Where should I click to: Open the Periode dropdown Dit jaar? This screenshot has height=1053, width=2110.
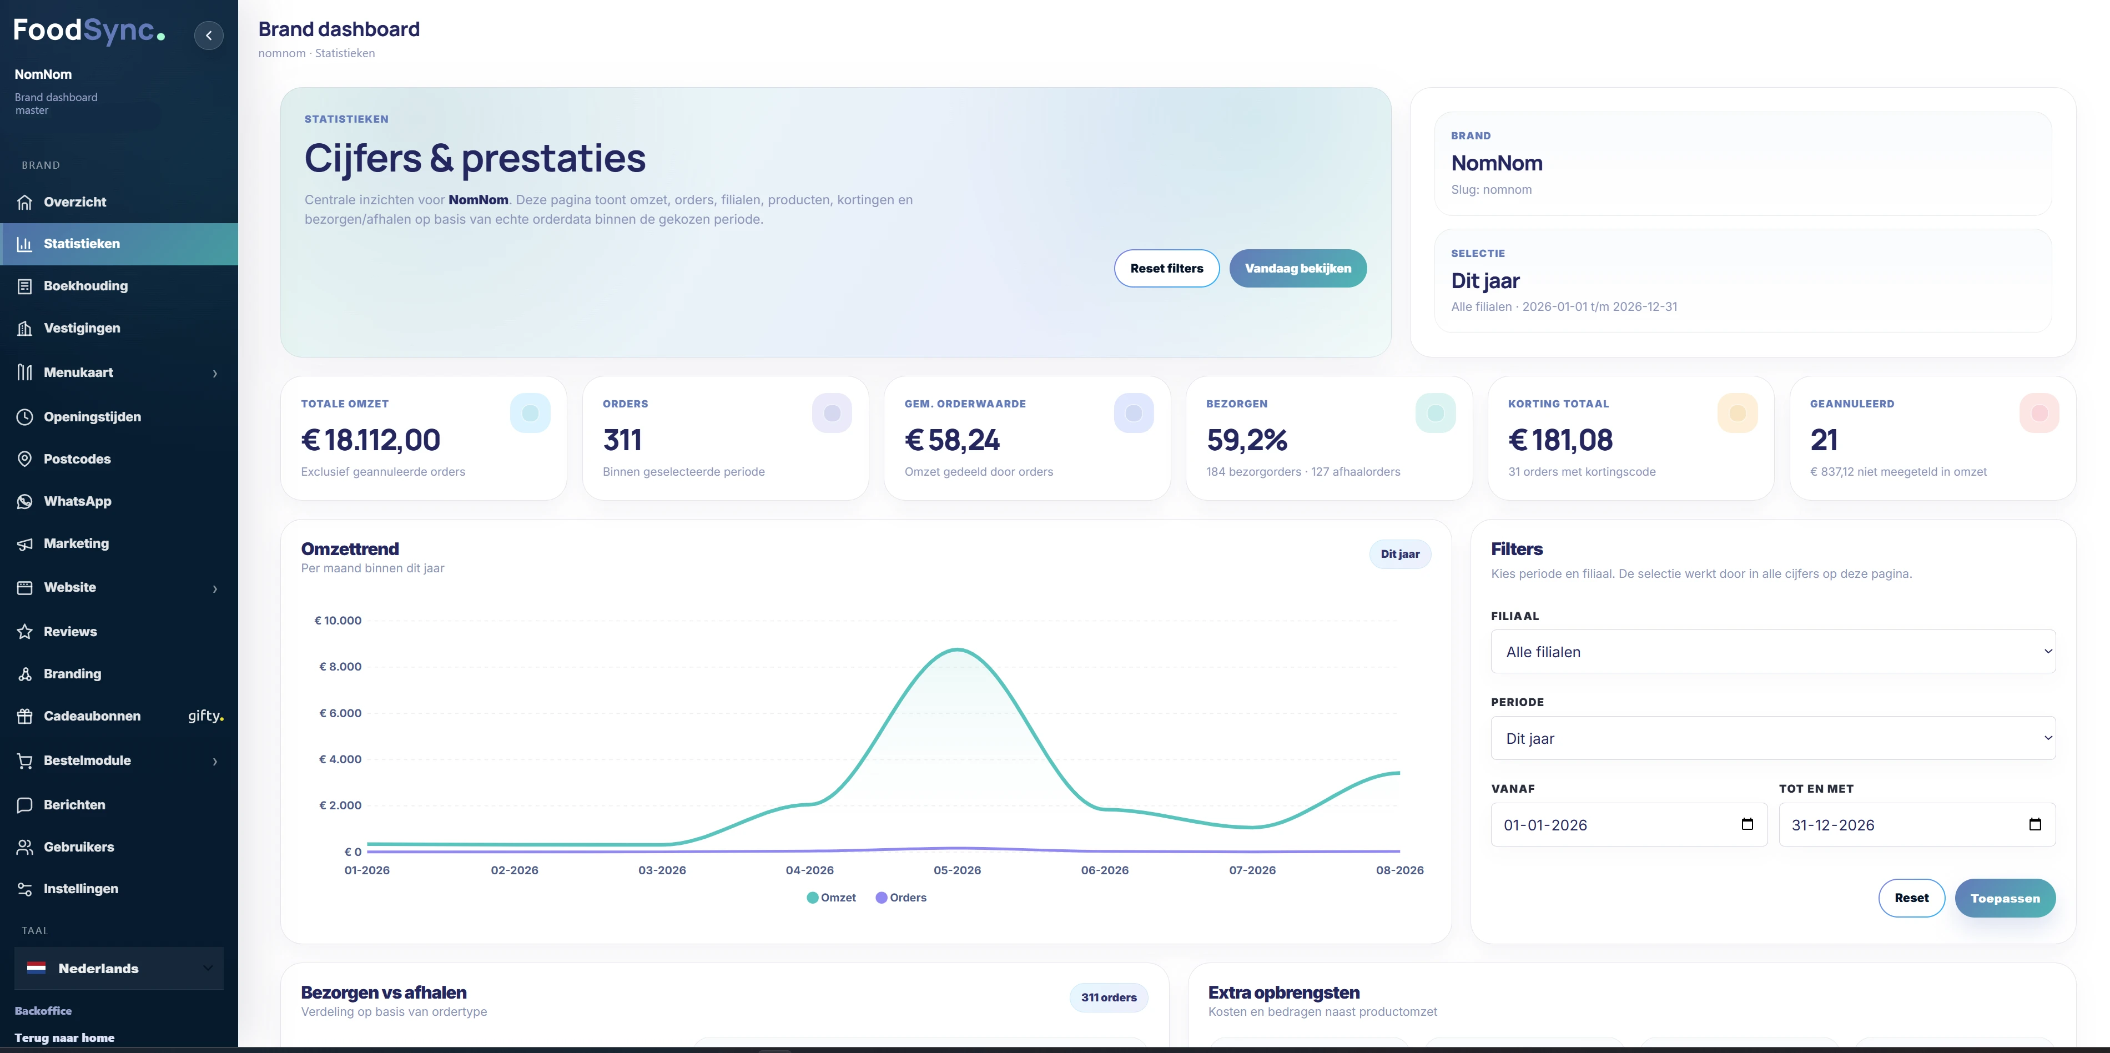click(1774, 738)
